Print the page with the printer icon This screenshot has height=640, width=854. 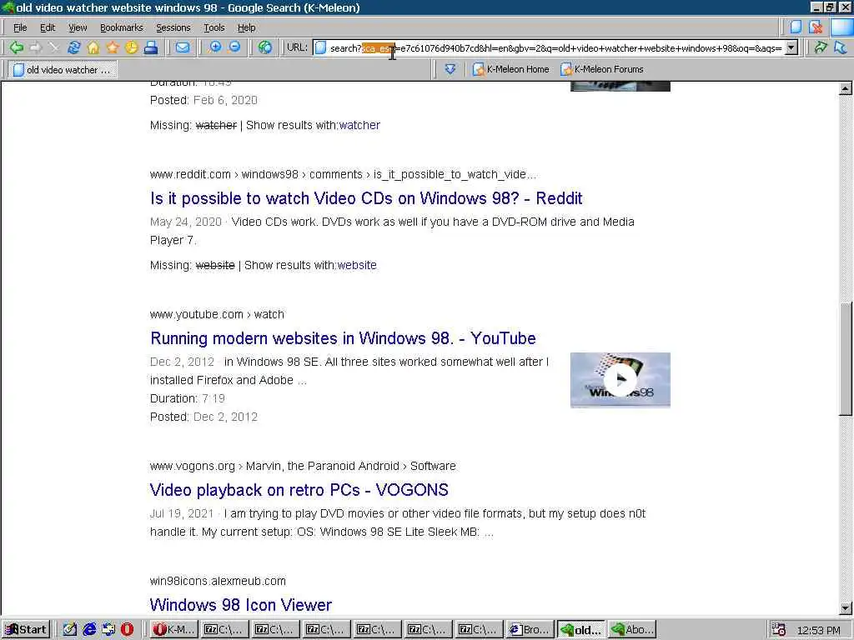[151, 47]
